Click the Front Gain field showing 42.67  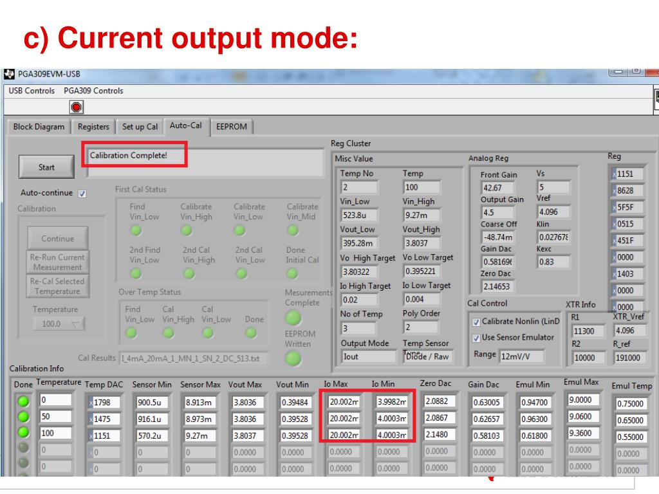point(497,188)
